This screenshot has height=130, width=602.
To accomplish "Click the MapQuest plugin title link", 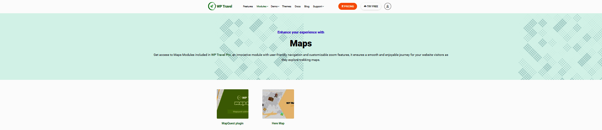I will [x=233, y=123].
